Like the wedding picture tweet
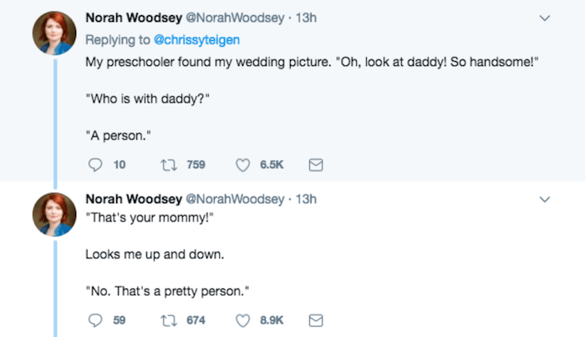 [245, 165]
